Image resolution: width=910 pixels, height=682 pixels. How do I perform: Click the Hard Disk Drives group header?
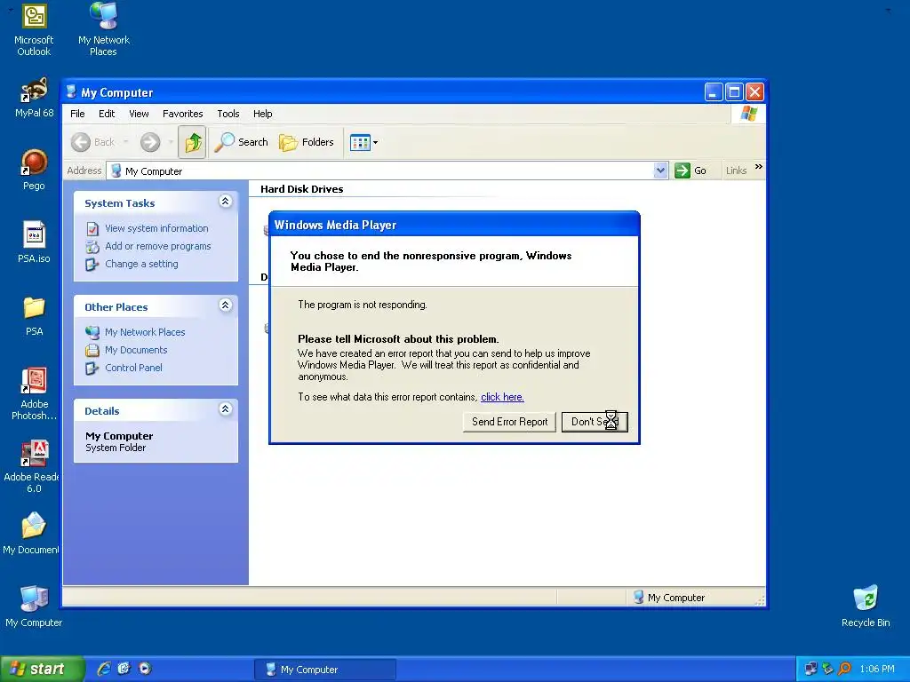click(302, 189)
